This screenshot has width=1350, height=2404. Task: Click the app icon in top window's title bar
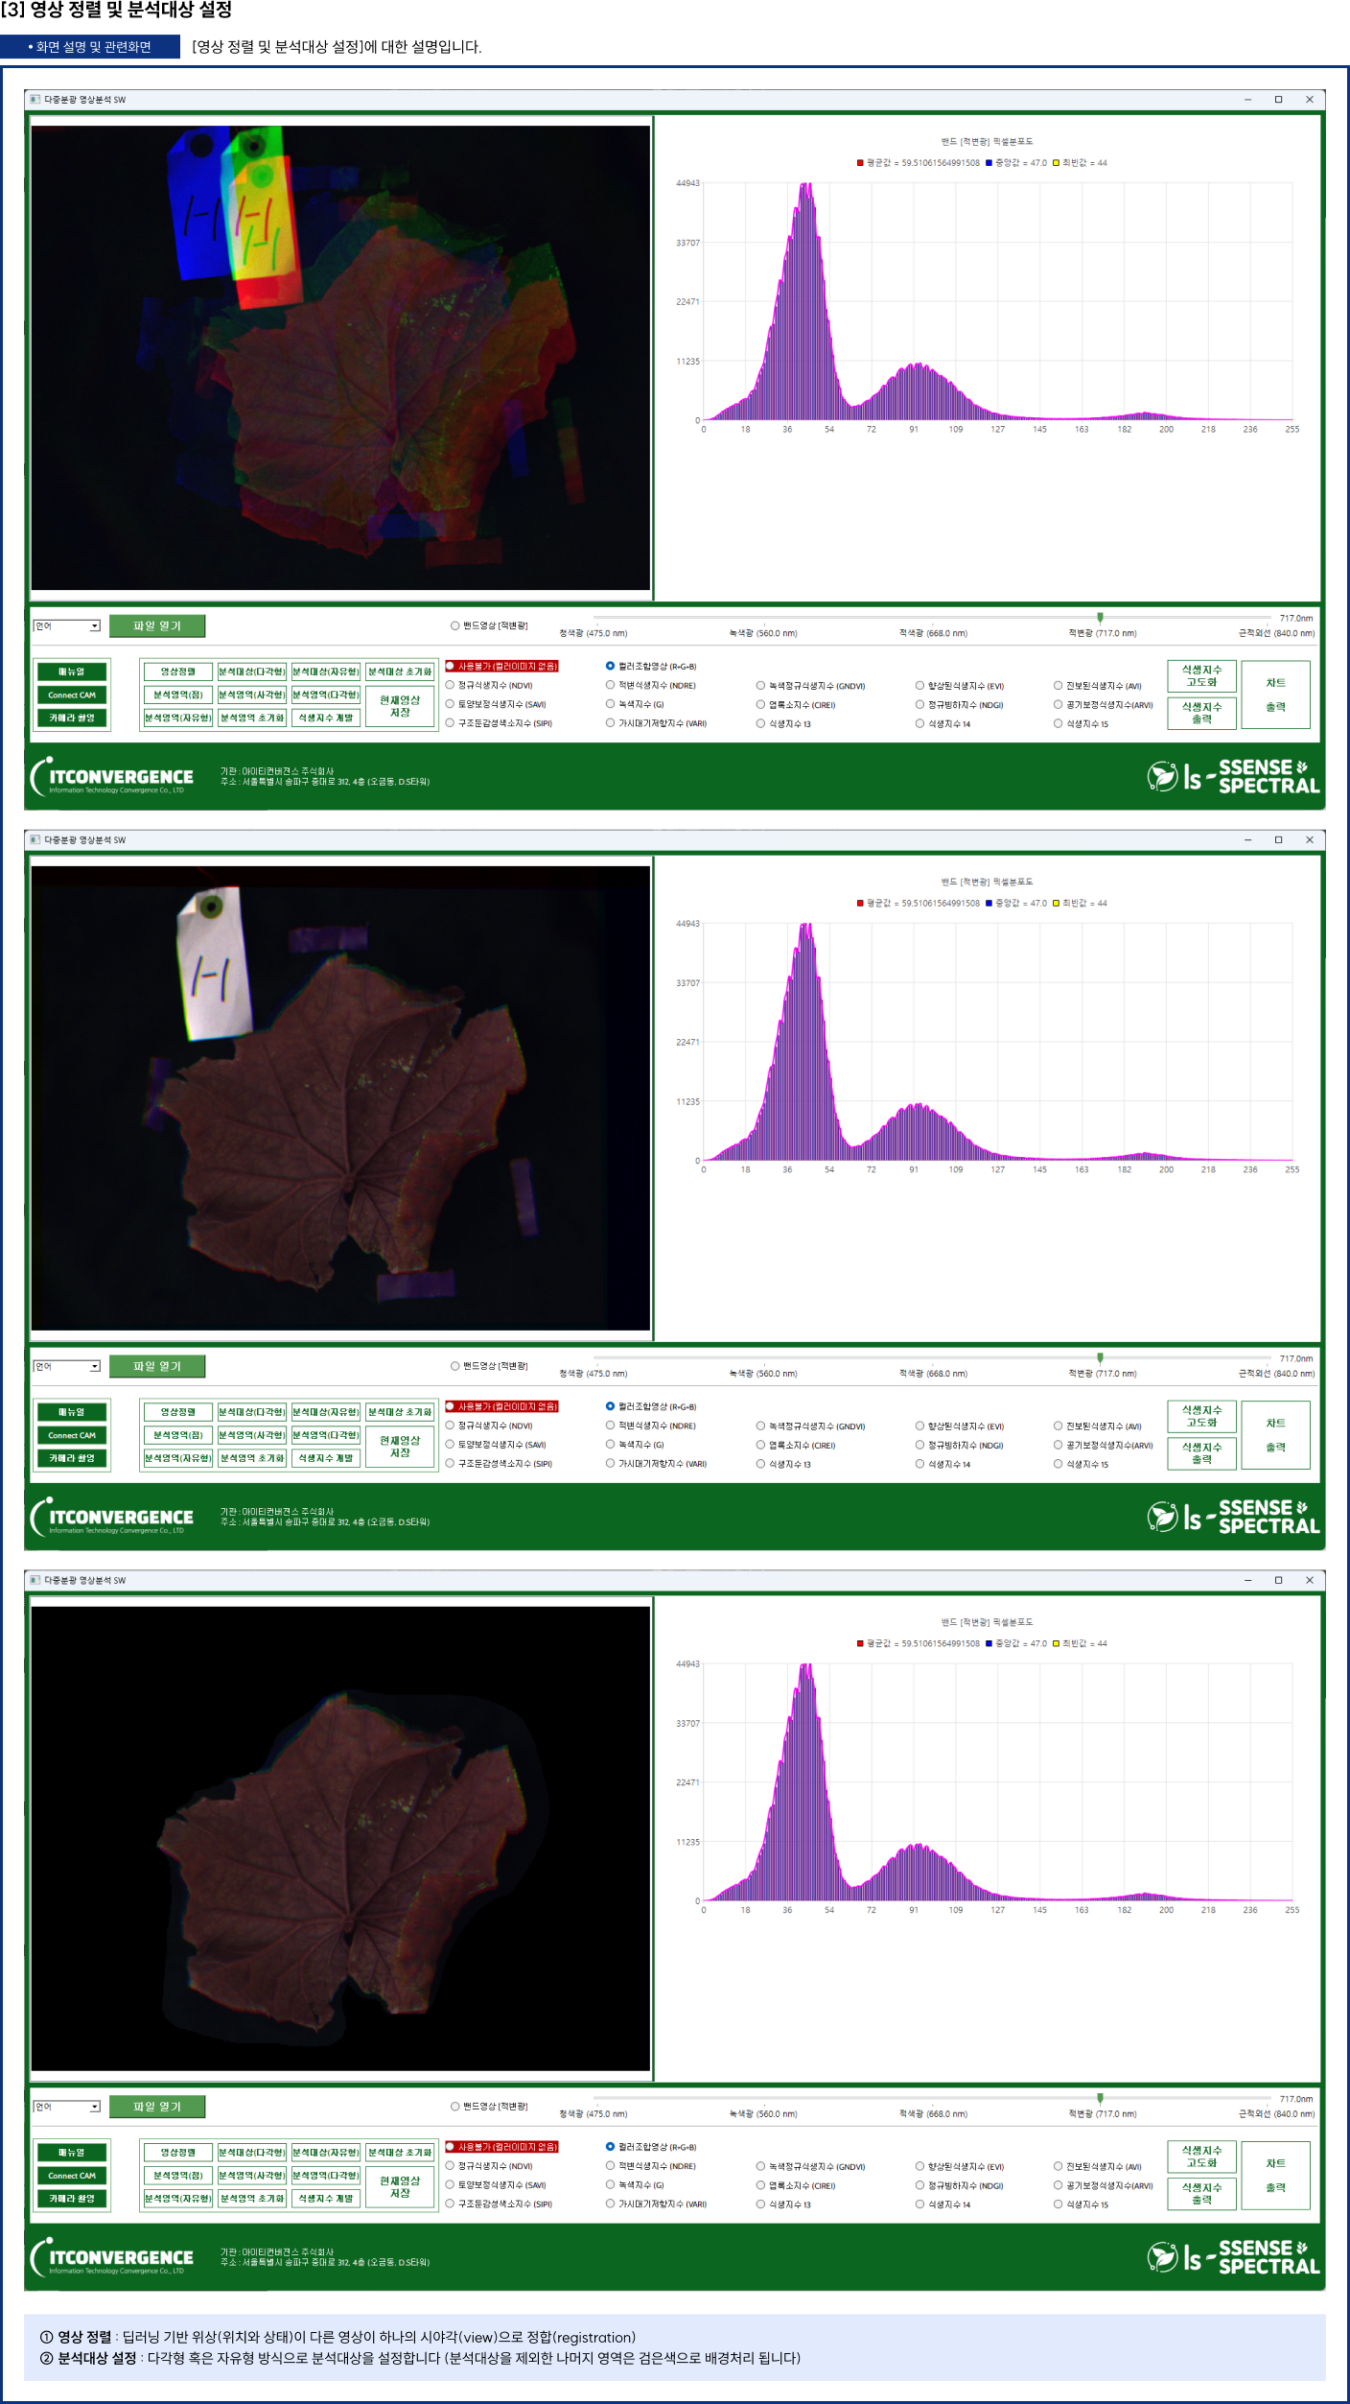tap(35, 100)
